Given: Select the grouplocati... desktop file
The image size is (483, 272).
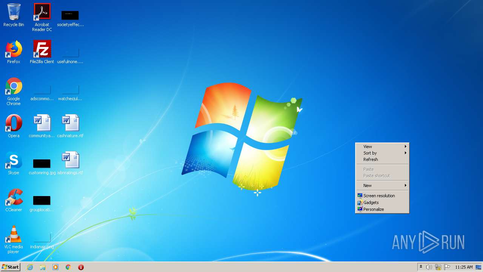Looking at the screenshot, I should 42,203.
